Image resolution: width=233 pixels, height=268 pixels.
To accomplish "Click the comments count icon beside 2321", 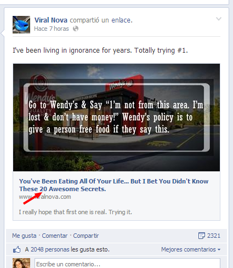I will [202, 236].
